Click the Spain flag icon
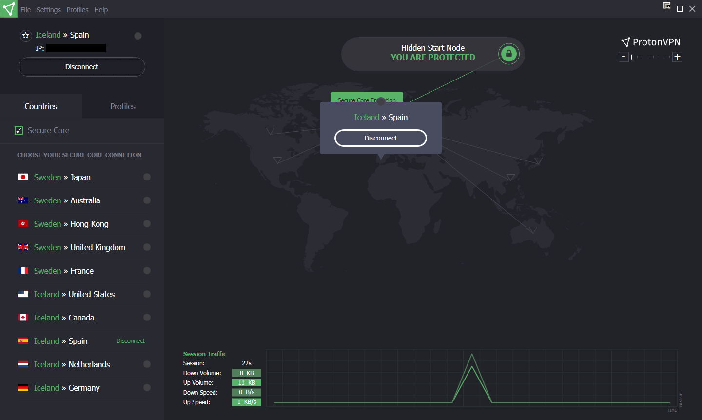This screenshot has height=420, width=702. point(23,341)
